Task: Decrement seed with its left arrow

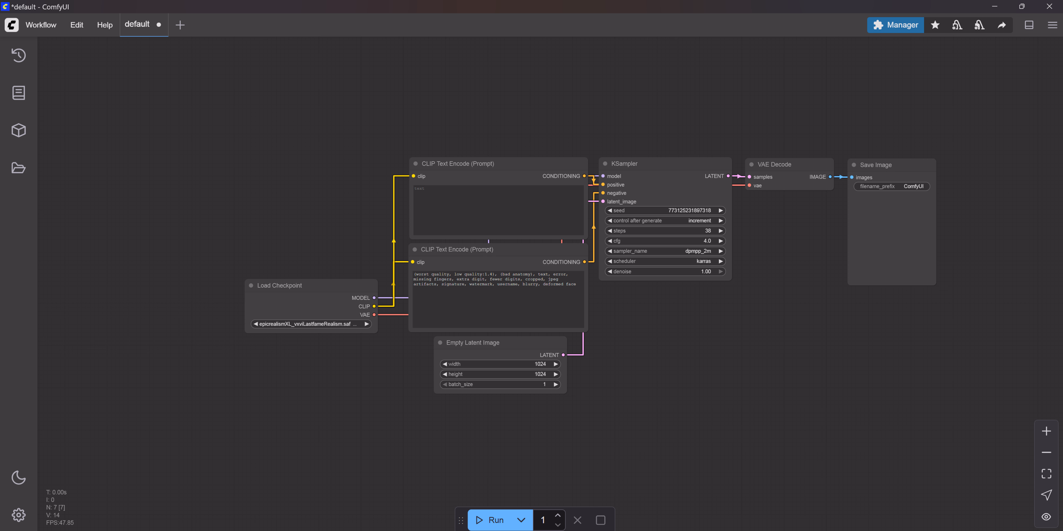Action: 610,210
